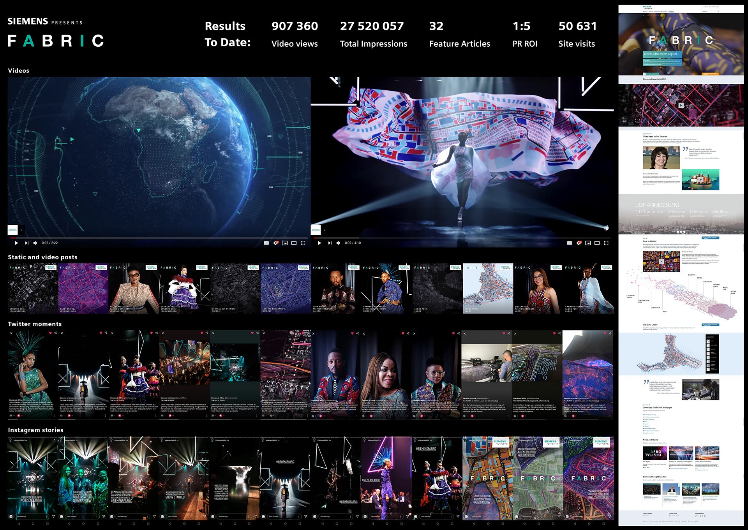Close the purple ruffled dress runway tweet
This screenshot has width=748, height=530.
point(112,333)
